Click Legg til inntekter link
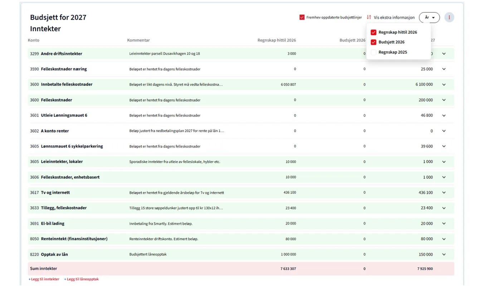483x286 pixels. click(44, 279)
